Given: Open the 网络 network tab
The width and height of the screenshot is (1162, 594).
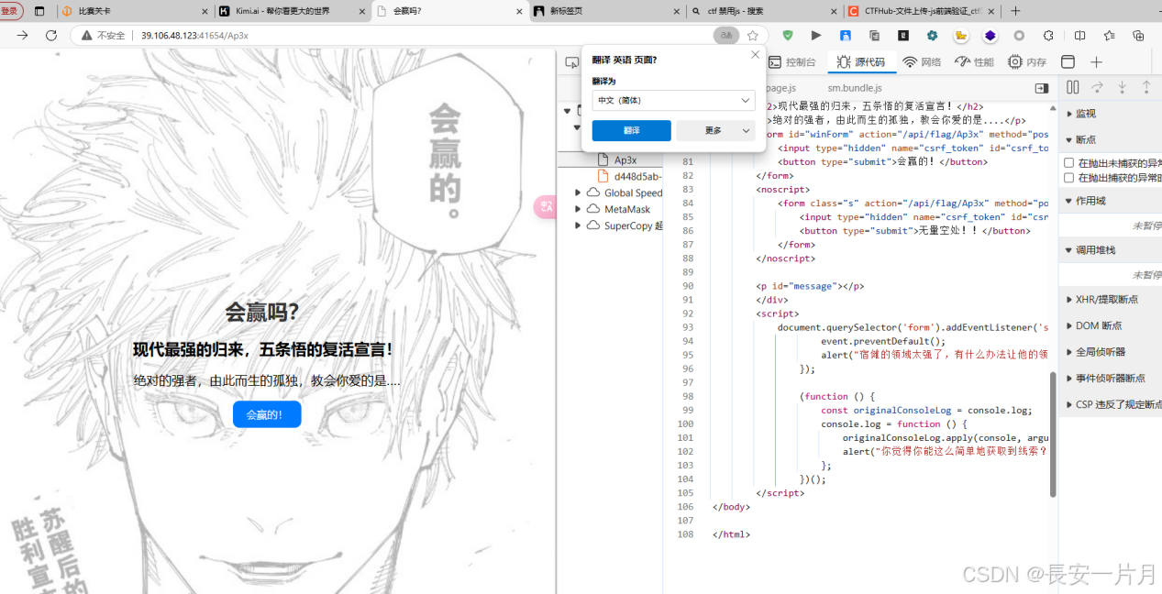Looking at the screenshot, I should tap(922, 62).
